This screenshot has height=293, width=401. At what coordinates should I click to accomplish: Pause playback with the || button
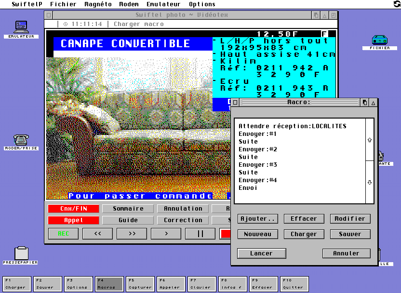[200, 234]
